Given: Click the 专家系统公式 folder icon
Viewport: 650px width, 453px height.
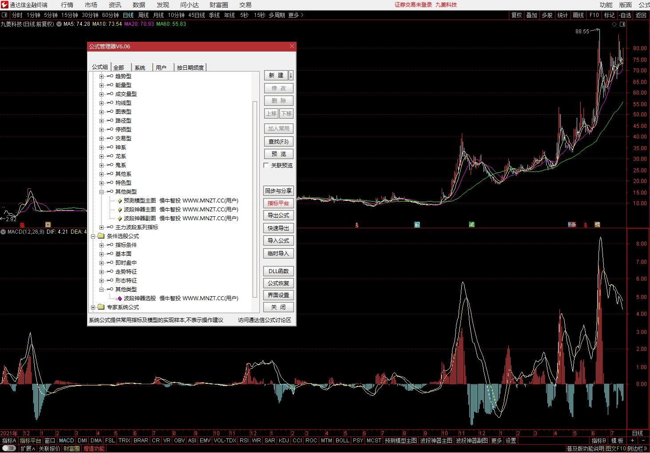Looking at the screenshot, I should click(x=101, y=307).
